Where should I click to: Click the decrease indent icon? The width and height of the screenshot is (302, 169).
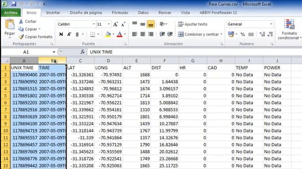point(162,34)
